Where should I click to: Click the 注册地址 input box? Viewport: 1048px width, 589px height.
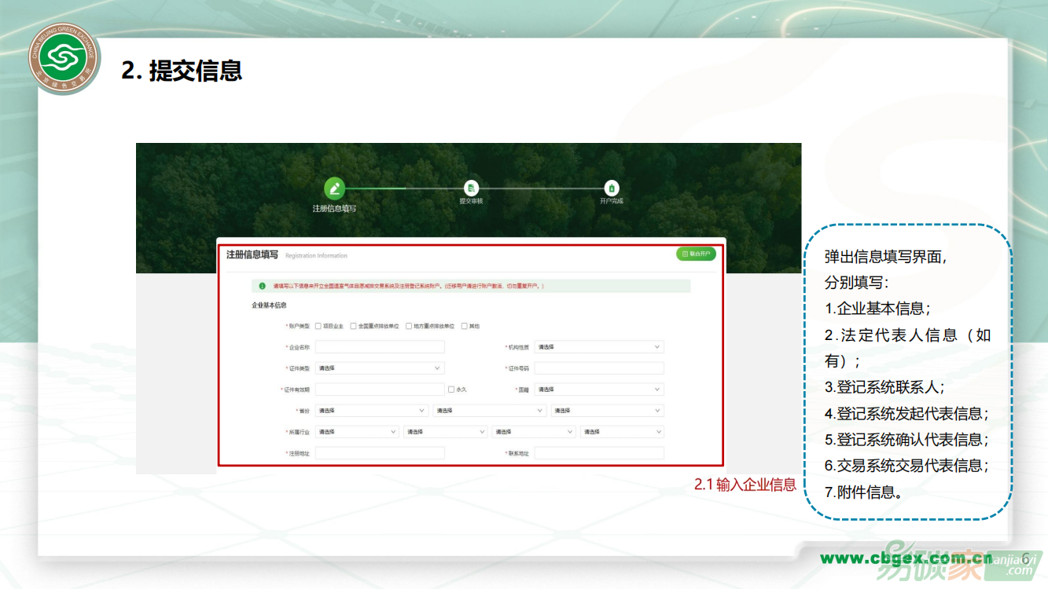point(380,453)
